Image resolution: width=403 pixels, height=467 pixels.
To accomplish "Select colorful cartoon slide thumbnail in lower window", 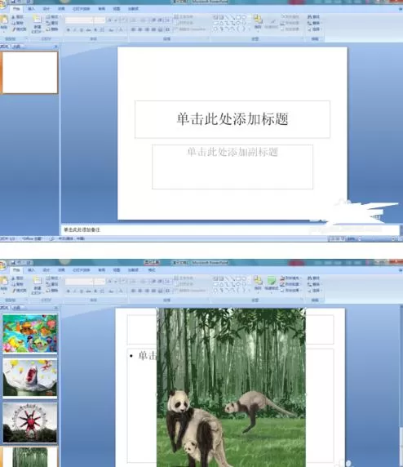I will [29, 334].
